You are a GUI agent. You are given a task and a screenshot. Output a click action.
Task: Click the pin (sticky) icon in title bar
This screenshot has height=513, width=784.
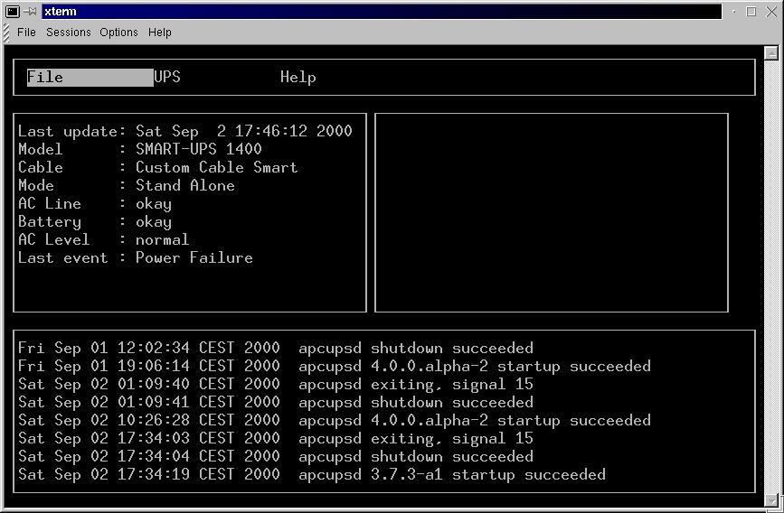tap(30, 12)
